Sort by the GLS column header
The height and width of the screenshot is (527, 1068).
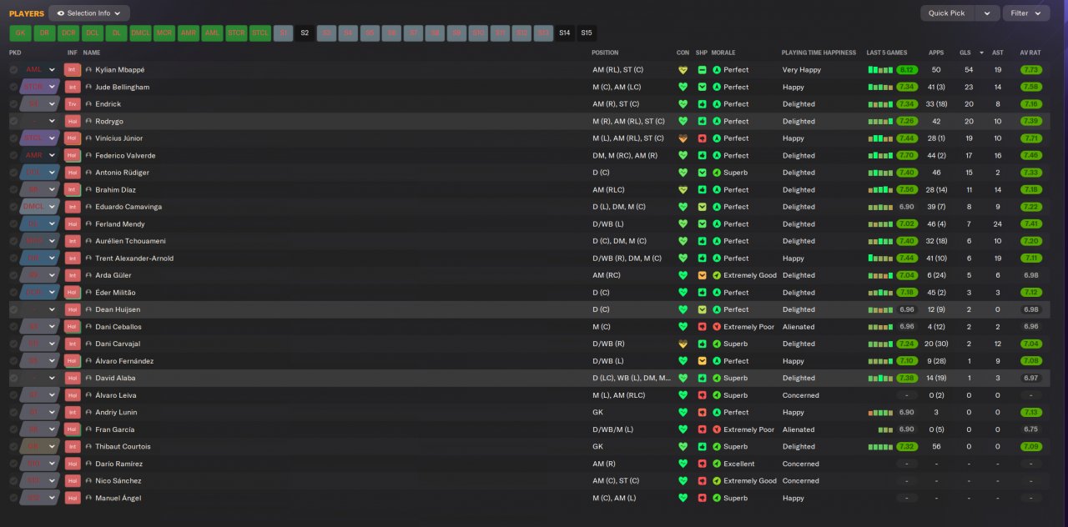967,53
